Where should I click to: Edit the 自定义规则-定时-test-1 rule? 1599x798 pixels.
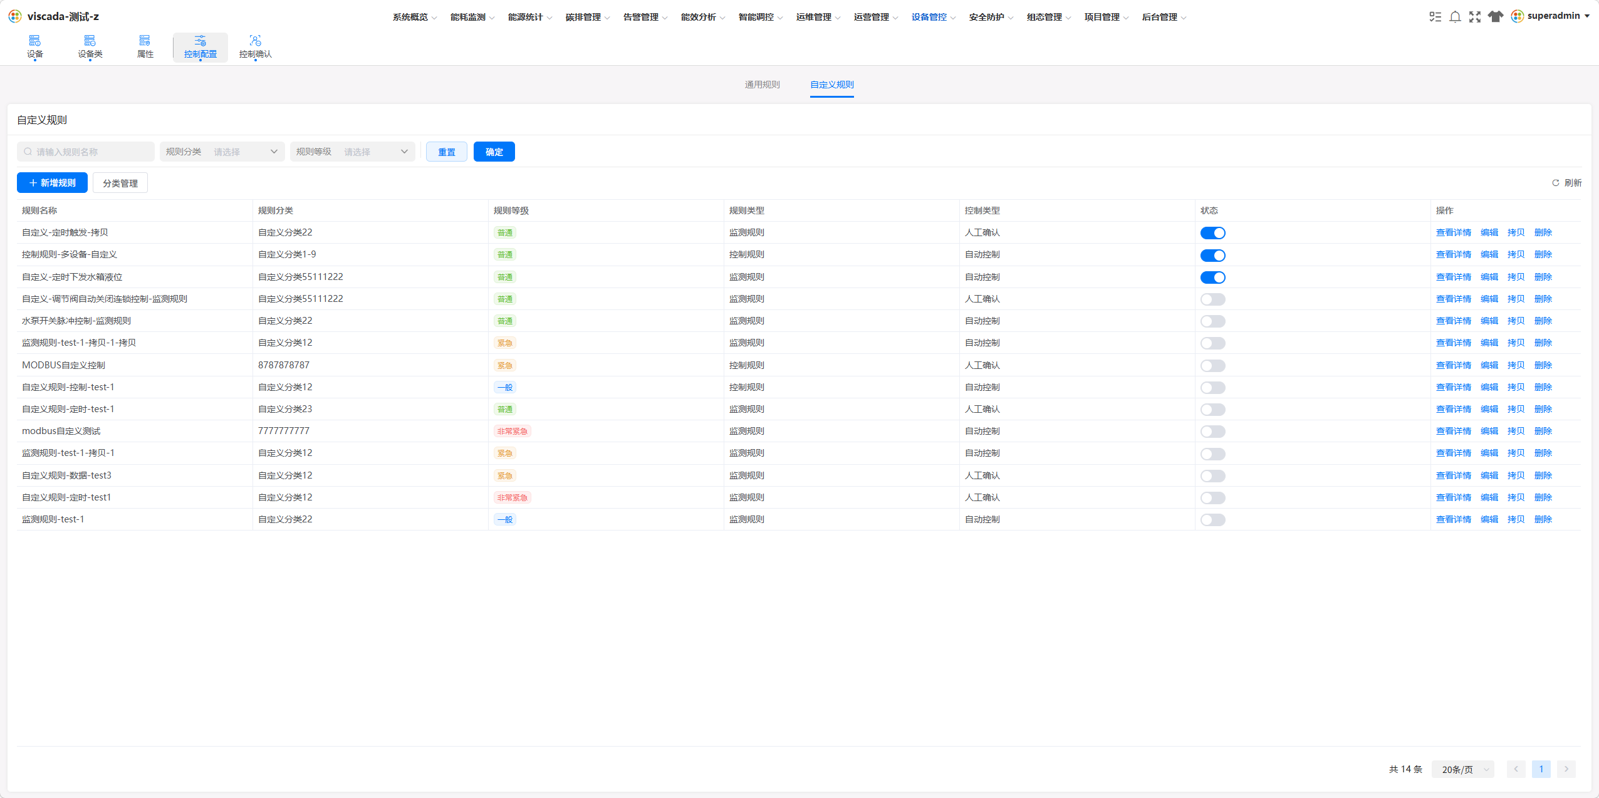(x=1489, y=409)
